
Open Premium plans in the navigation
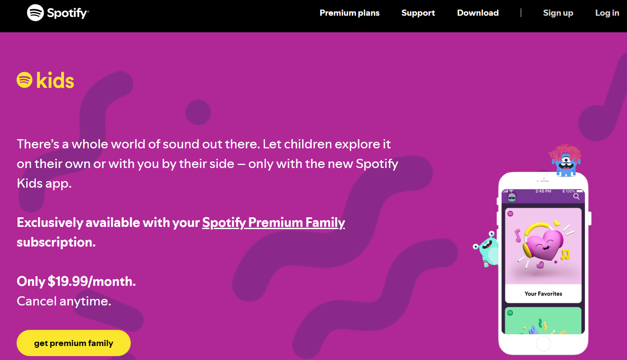coord(349,13)
